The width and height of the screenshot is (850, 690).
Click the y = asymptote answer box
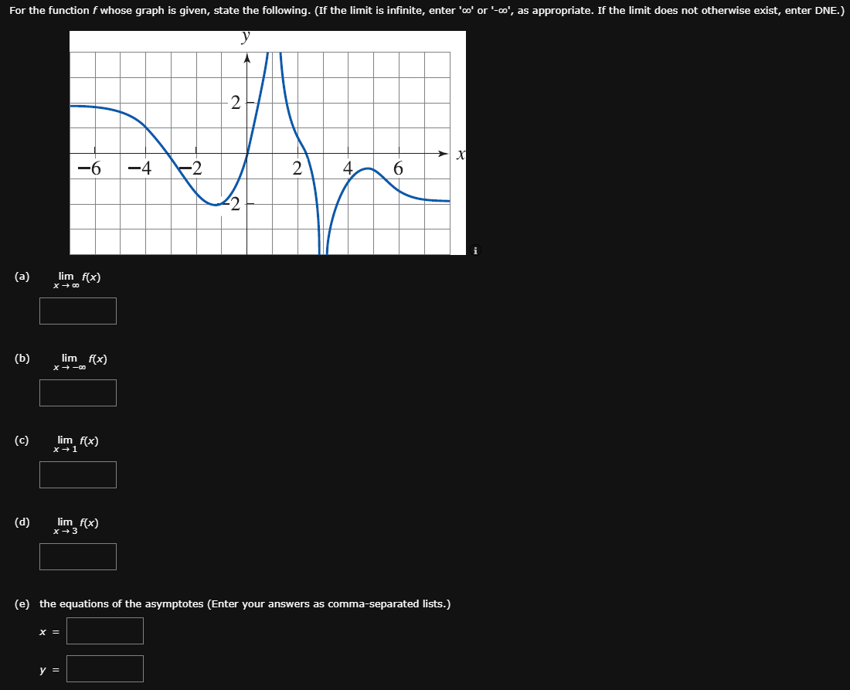(x=104, y=668)
